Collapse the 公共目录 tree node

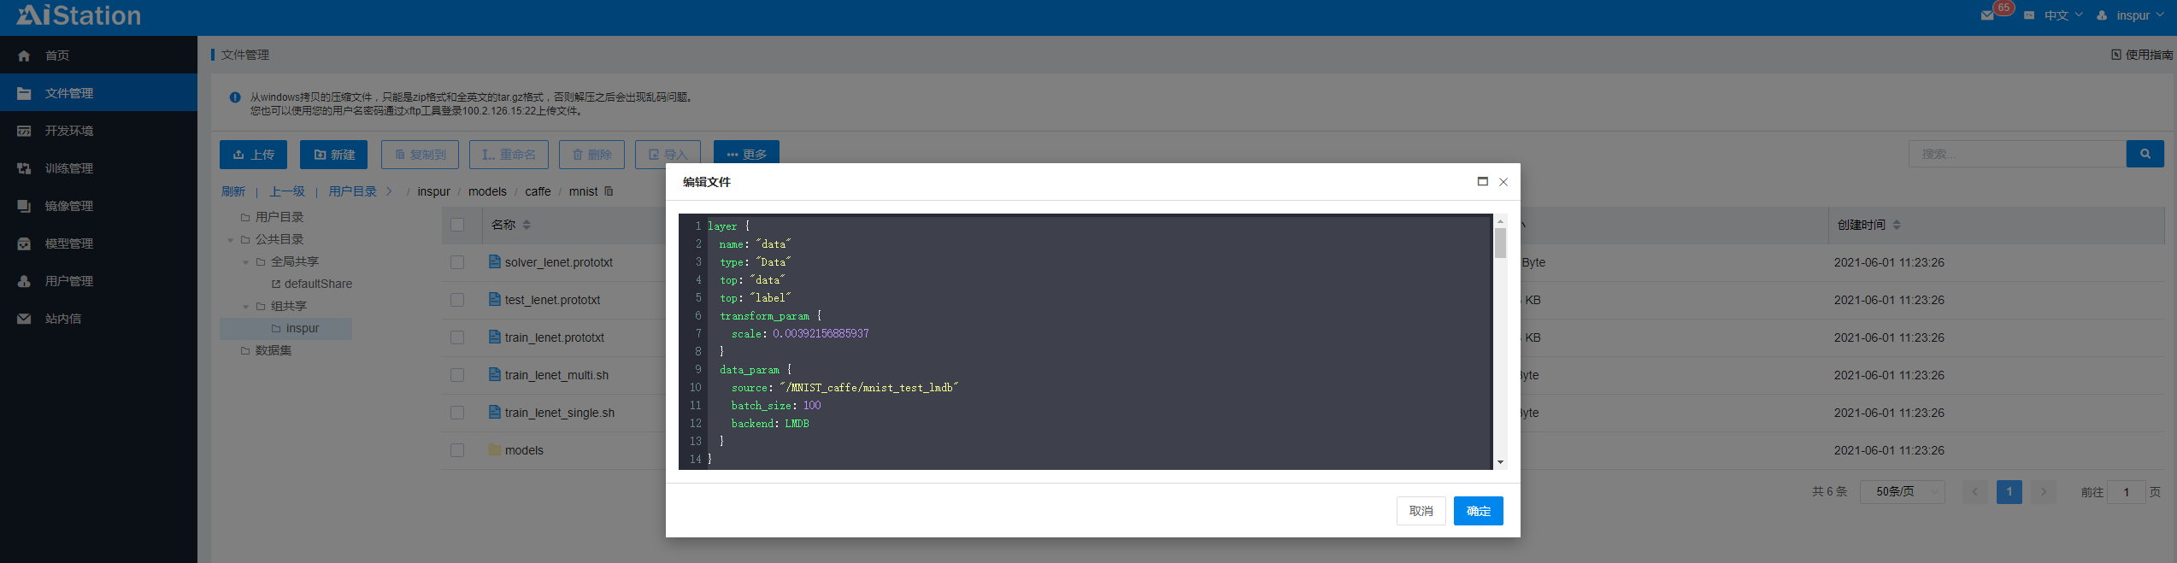click(x=231, y=240)
